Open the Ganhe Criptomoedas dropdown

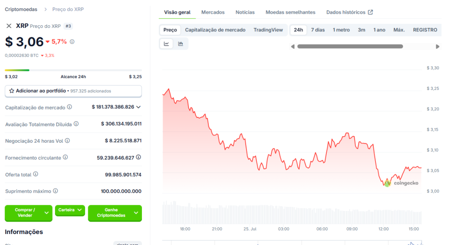pos(115,213)
